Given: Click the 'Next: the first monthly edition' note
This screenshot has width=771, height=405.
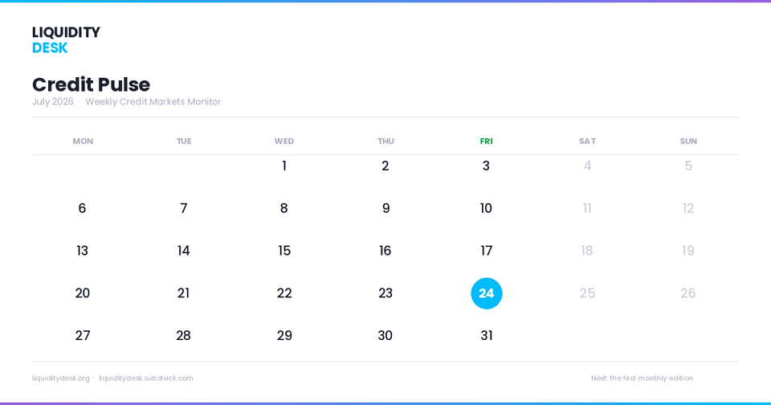Looking at the screenshot, I should [642, 378].
